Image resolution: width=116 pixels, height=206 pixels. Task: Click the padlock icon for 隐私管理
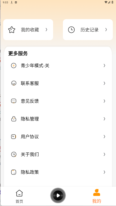click(x=14, y=119)
